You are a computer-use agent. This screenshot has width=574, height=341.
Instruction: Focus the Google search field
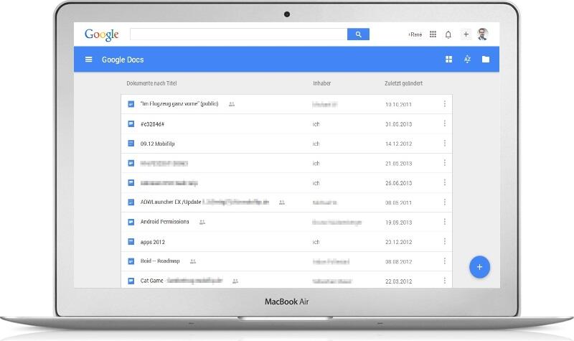(239, 34)
